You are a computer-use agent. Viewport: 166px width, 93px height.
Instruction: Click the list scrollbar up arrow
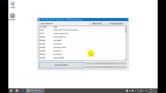tap(126, 27)
